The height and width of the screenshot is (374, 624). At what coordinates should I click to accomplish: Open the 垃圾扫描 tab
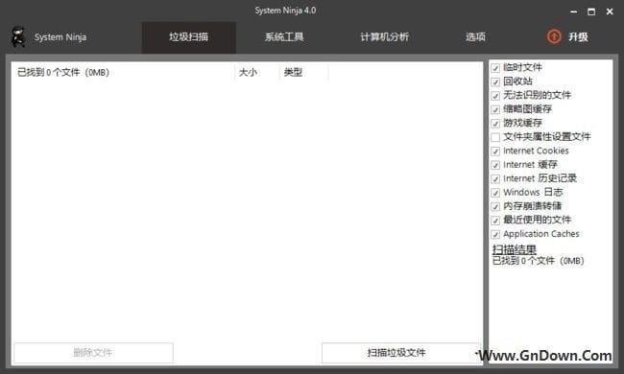188,37
